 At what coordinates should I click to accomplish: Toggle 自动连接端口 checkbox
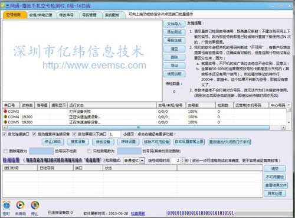[4, 134]
